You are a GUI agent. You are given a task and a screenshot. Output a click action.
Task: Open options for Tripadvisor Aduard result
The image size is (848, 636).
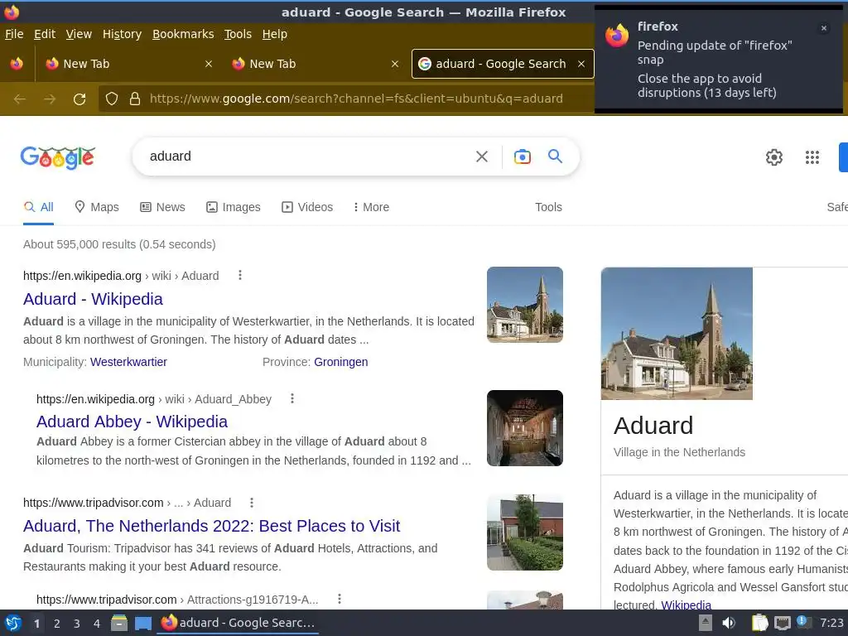pos(252,503)
